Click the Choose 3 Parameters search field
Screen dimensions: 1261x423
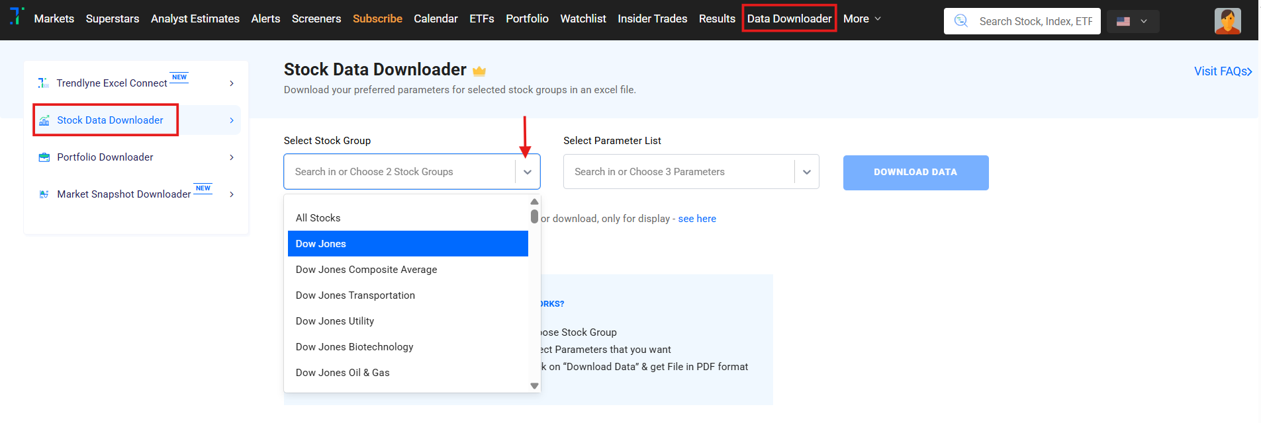tap(679, 172)
